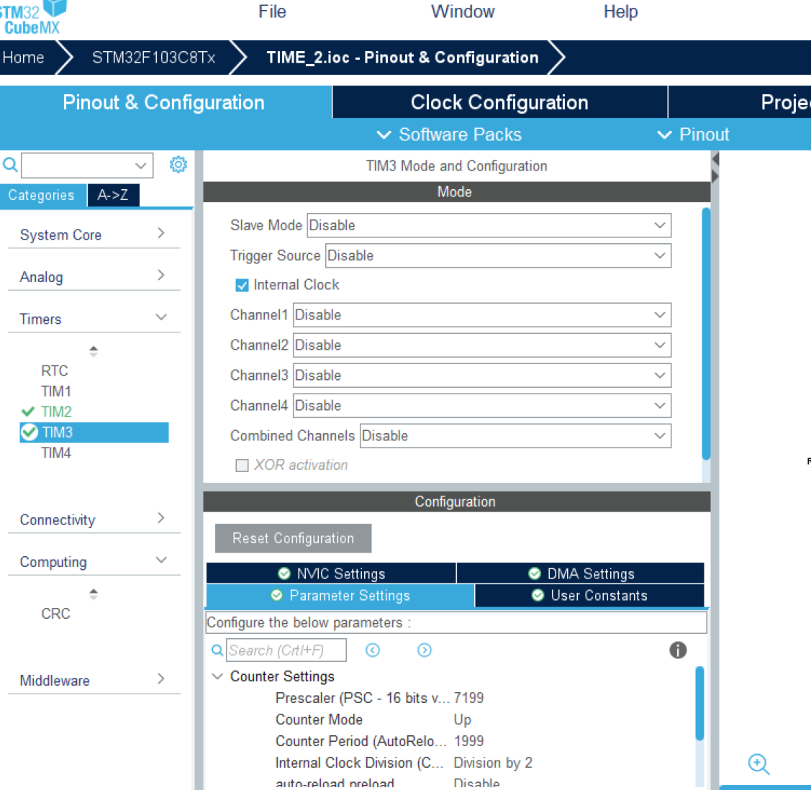Open the Help menu

(620, 12)
